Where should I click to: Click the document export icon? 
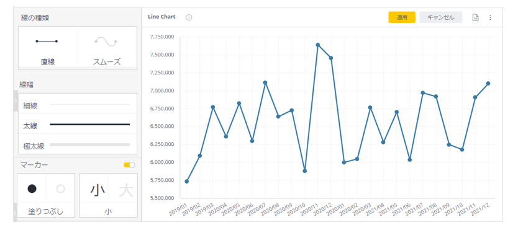(x=475, y=17)
